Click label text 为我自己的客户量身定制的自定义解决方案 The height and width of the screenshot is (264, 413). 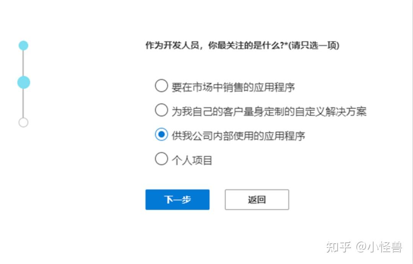(x=269, y=111)
